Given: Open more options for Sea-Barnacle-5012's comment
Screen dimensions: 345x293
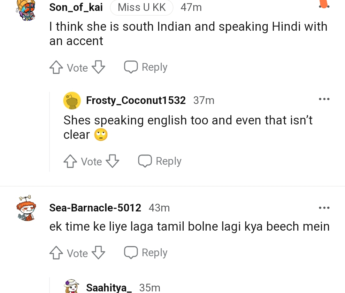Looking at the screenshot, I should (324, 208).
